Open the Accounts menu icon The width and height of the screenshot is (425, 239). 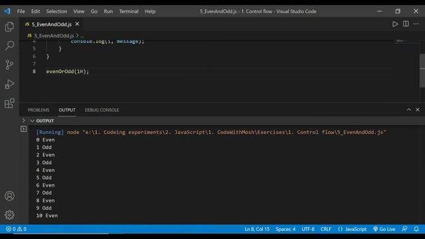9,196
